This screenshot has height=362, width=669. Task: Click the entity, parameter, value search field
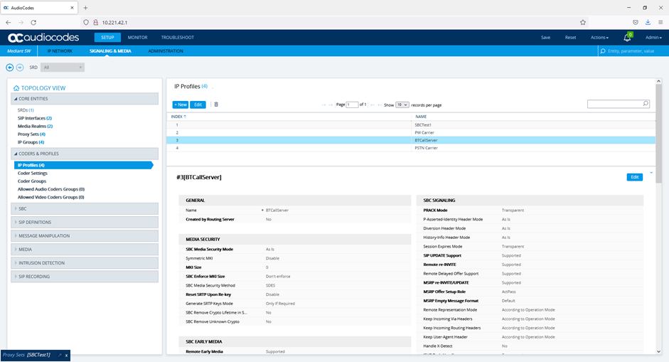(x=633, y=50)
